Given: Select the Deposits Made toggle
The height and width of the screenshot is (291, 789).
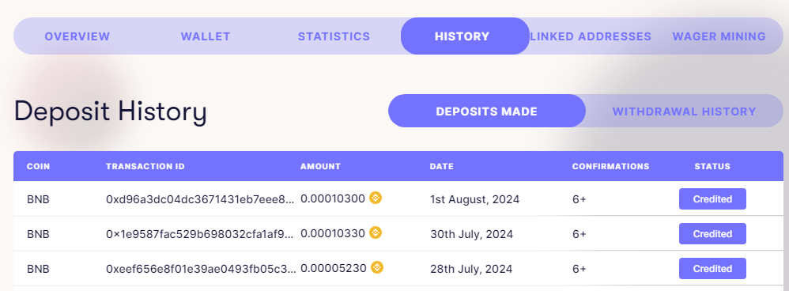Looking at the screenshot, I should click(x=486, y=111).
